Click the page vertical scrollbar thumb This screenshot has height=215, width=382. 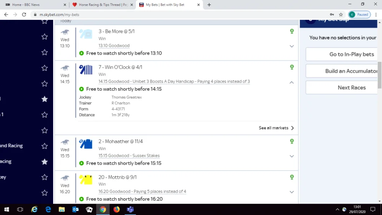pyautogui.click(x=379, y=75)
